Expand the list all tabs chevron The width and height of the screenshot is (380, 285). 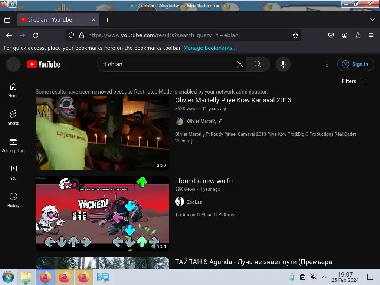click(x=373, y=20)
